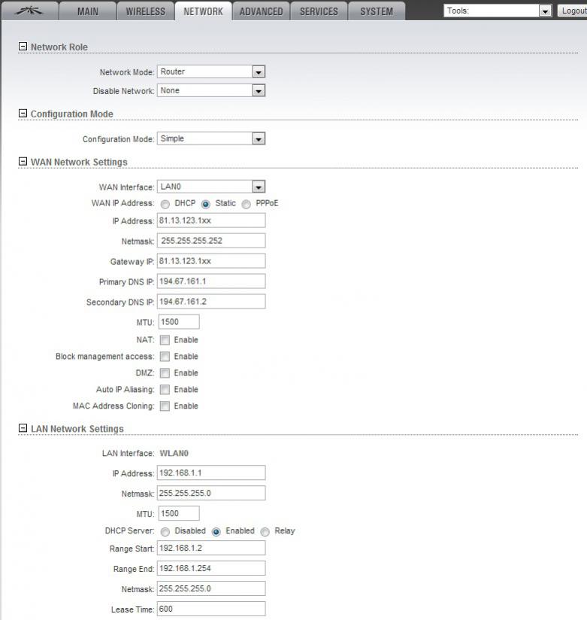
Task: Select PPPoE radio button
Action: click(247, 204)
